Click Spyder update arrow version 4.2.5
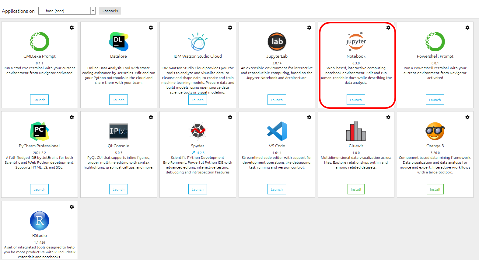 pos(198,153)
